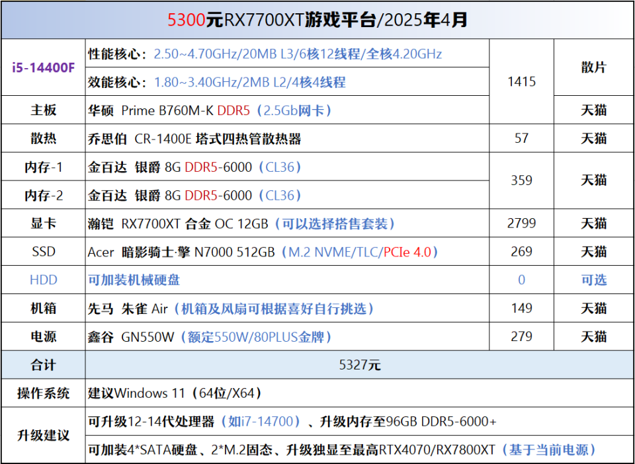Select the "内存-2" row label
The height and width of the screenshot is (464, 635).
(44, 196)
